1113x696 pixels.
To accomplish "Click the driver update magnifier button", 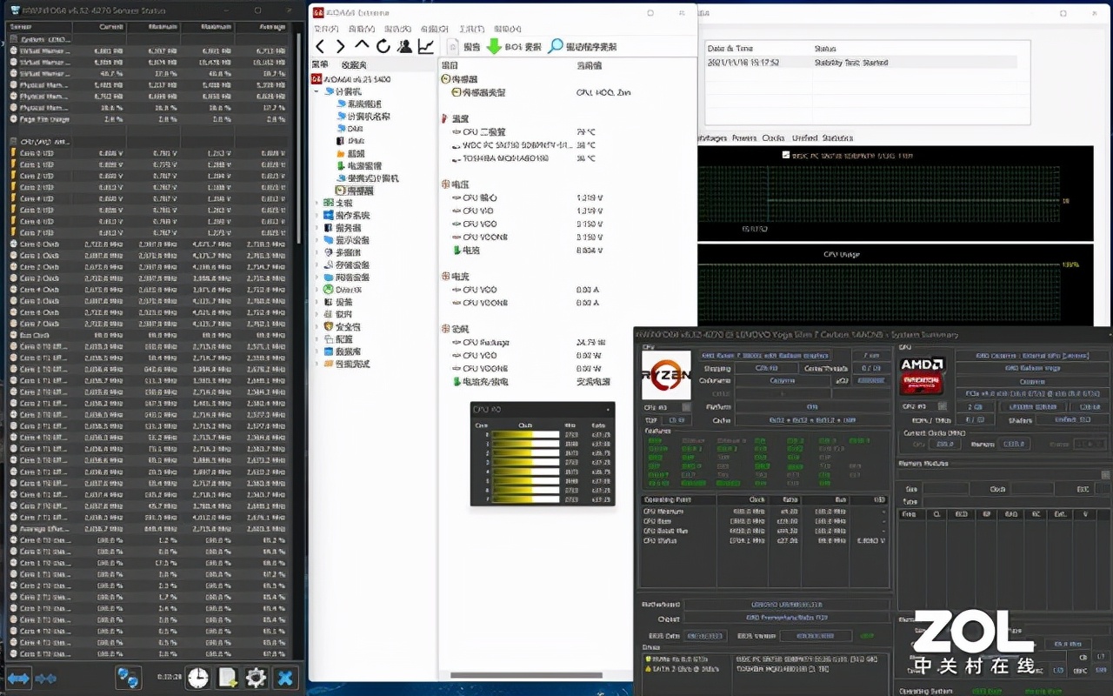I will coord(556,47).
